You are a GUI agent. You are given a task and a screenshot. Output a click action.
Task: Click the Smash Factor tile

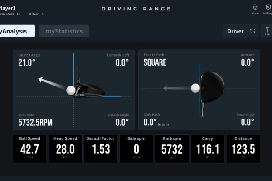[101, 149]
